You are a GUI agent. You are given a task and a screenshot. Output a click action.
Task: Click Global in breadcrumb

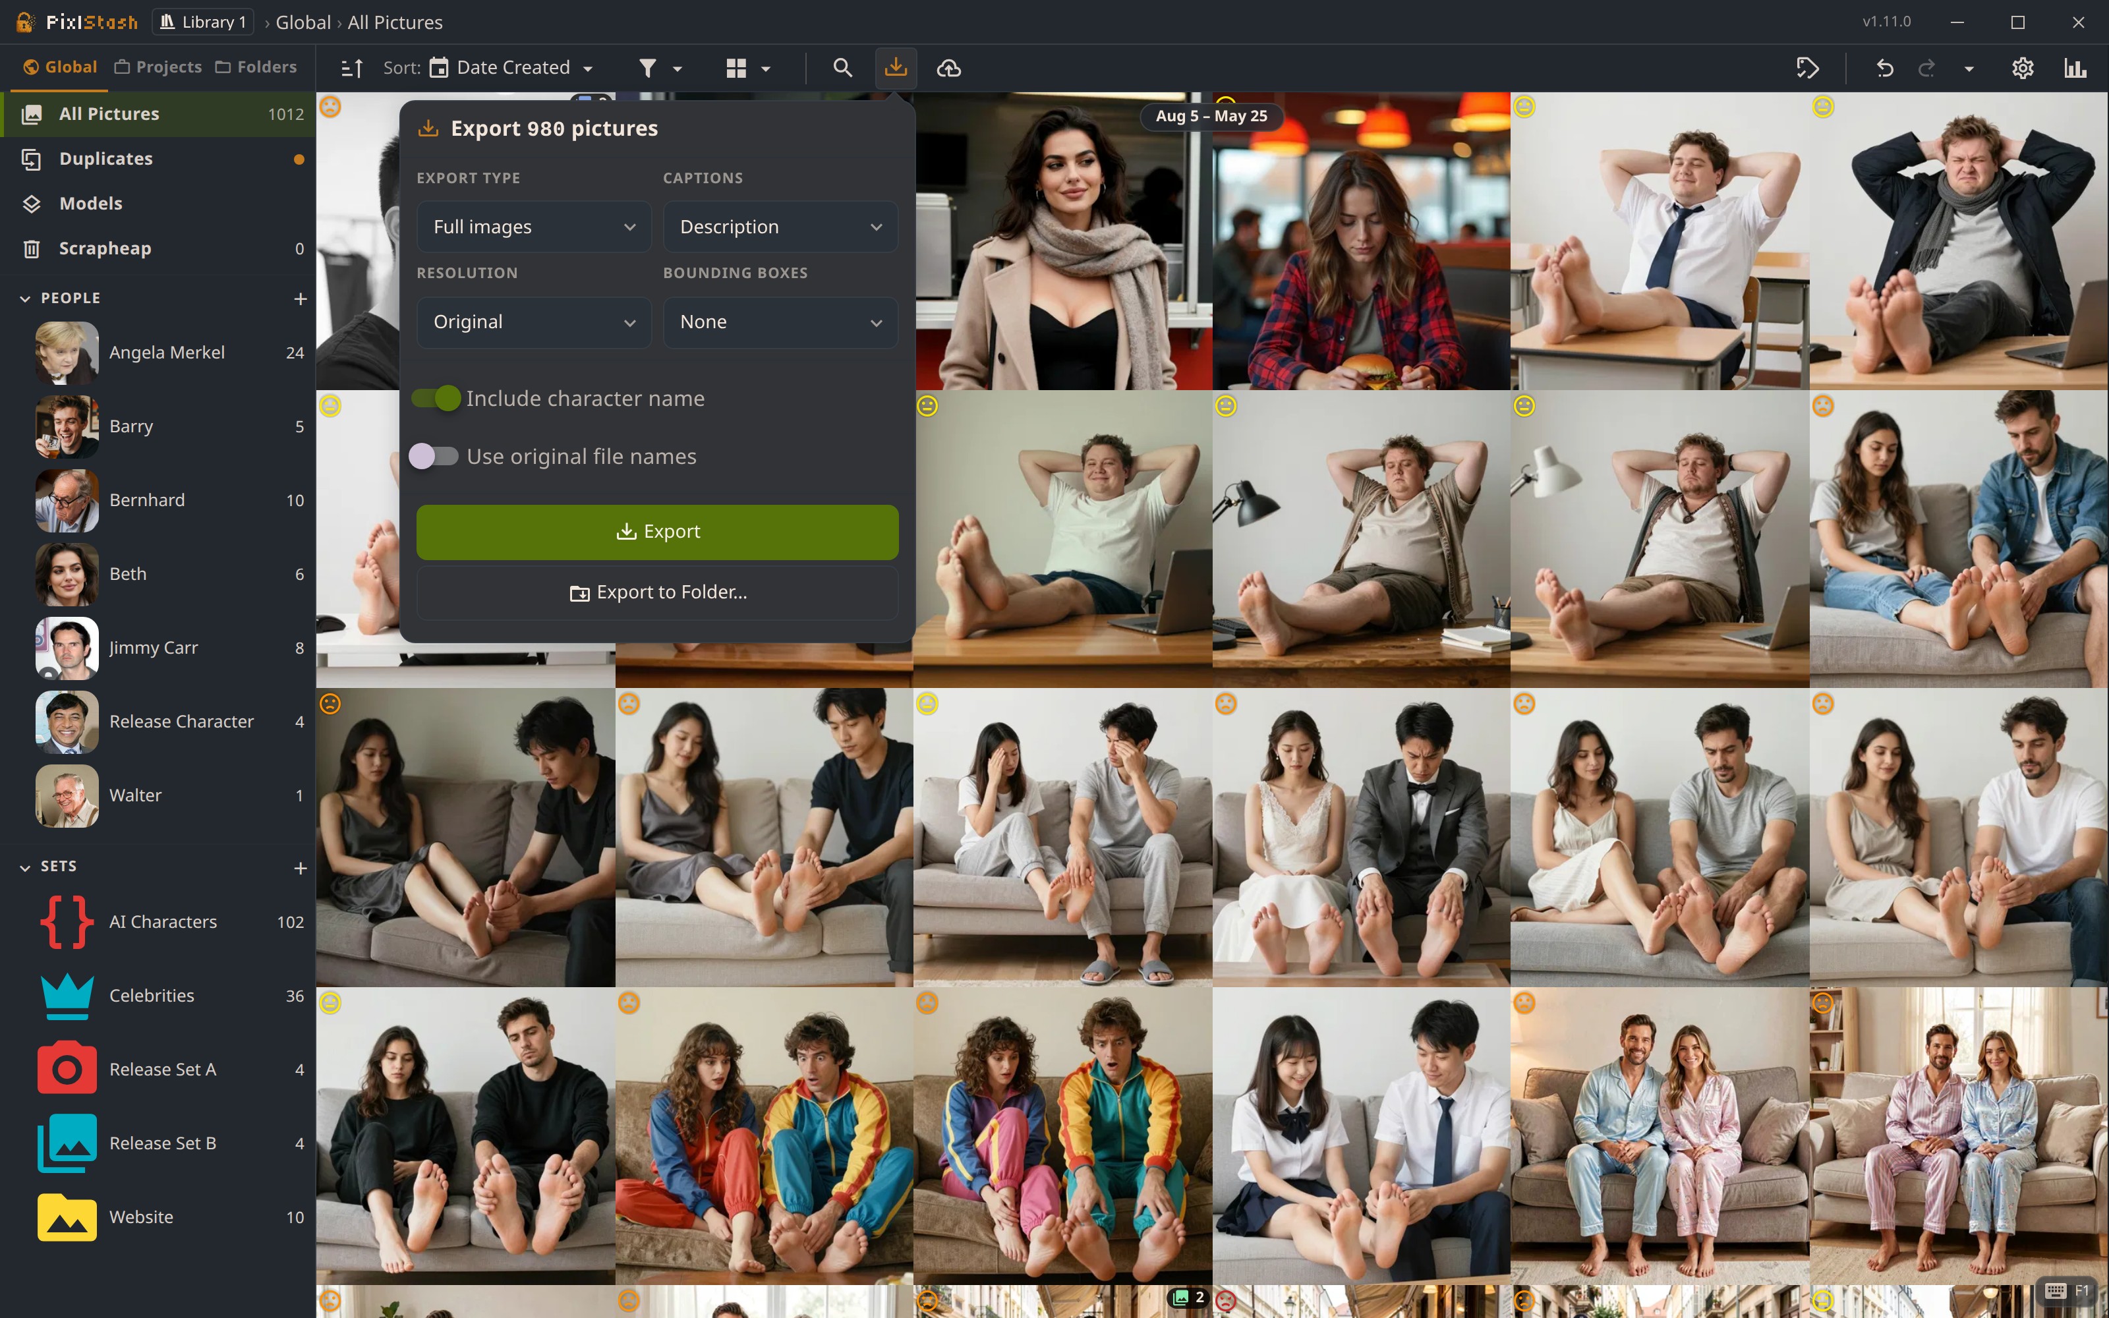(x=303, y=22)
